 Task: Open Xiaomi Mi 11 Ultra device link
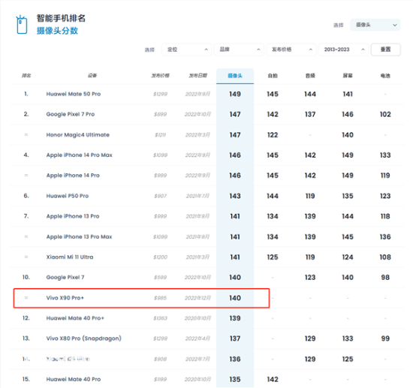coord(70,257)
